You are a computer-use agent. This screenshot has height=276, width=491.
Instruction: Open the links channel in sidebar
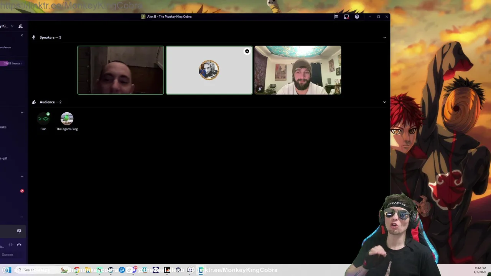coord(3,127)
